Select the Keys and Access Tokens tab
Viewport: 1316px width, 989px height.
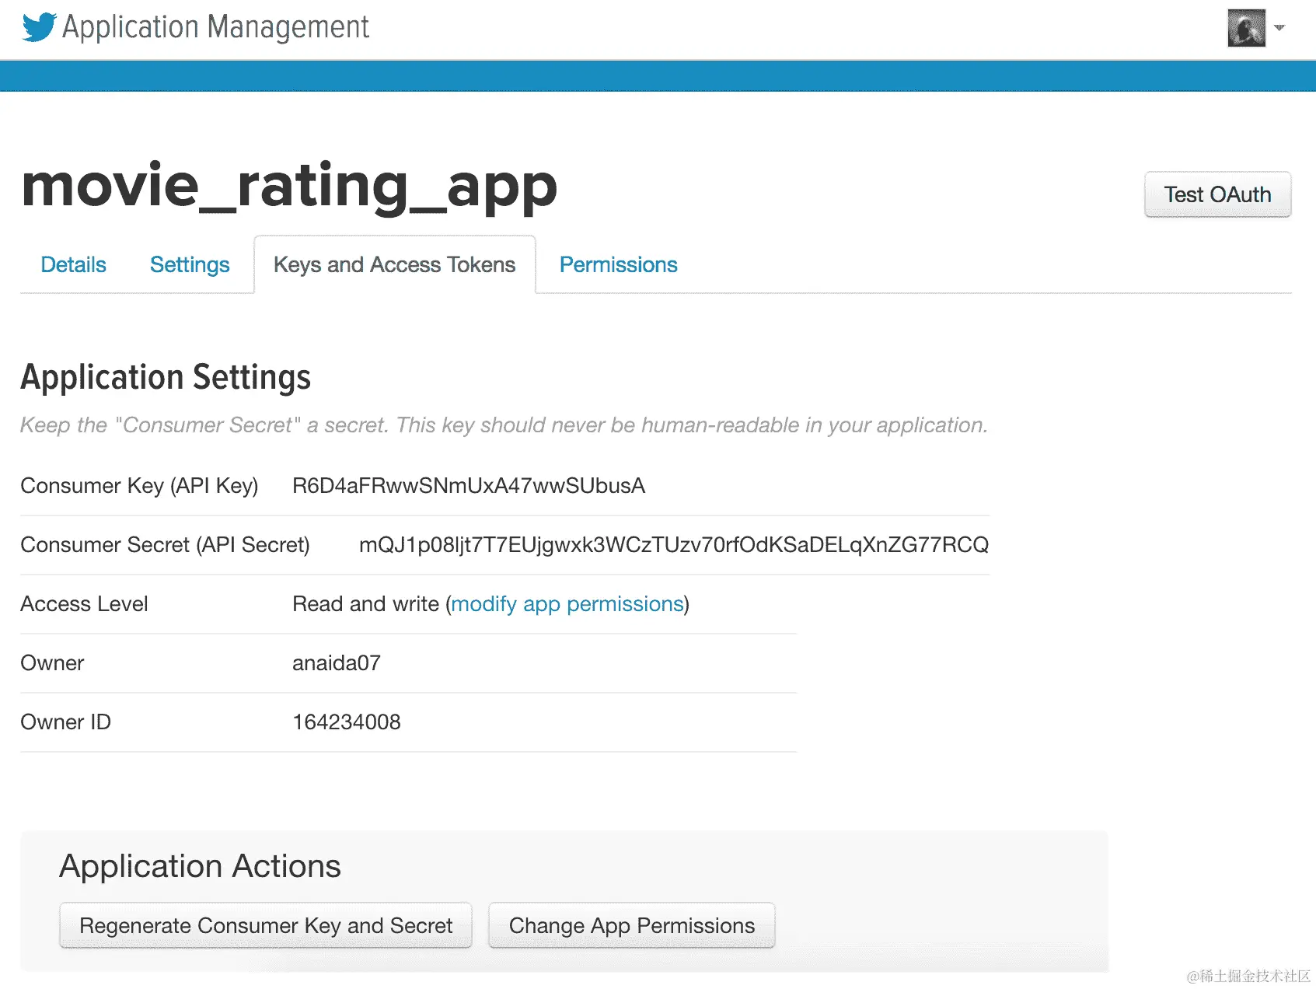click(395, 265)
